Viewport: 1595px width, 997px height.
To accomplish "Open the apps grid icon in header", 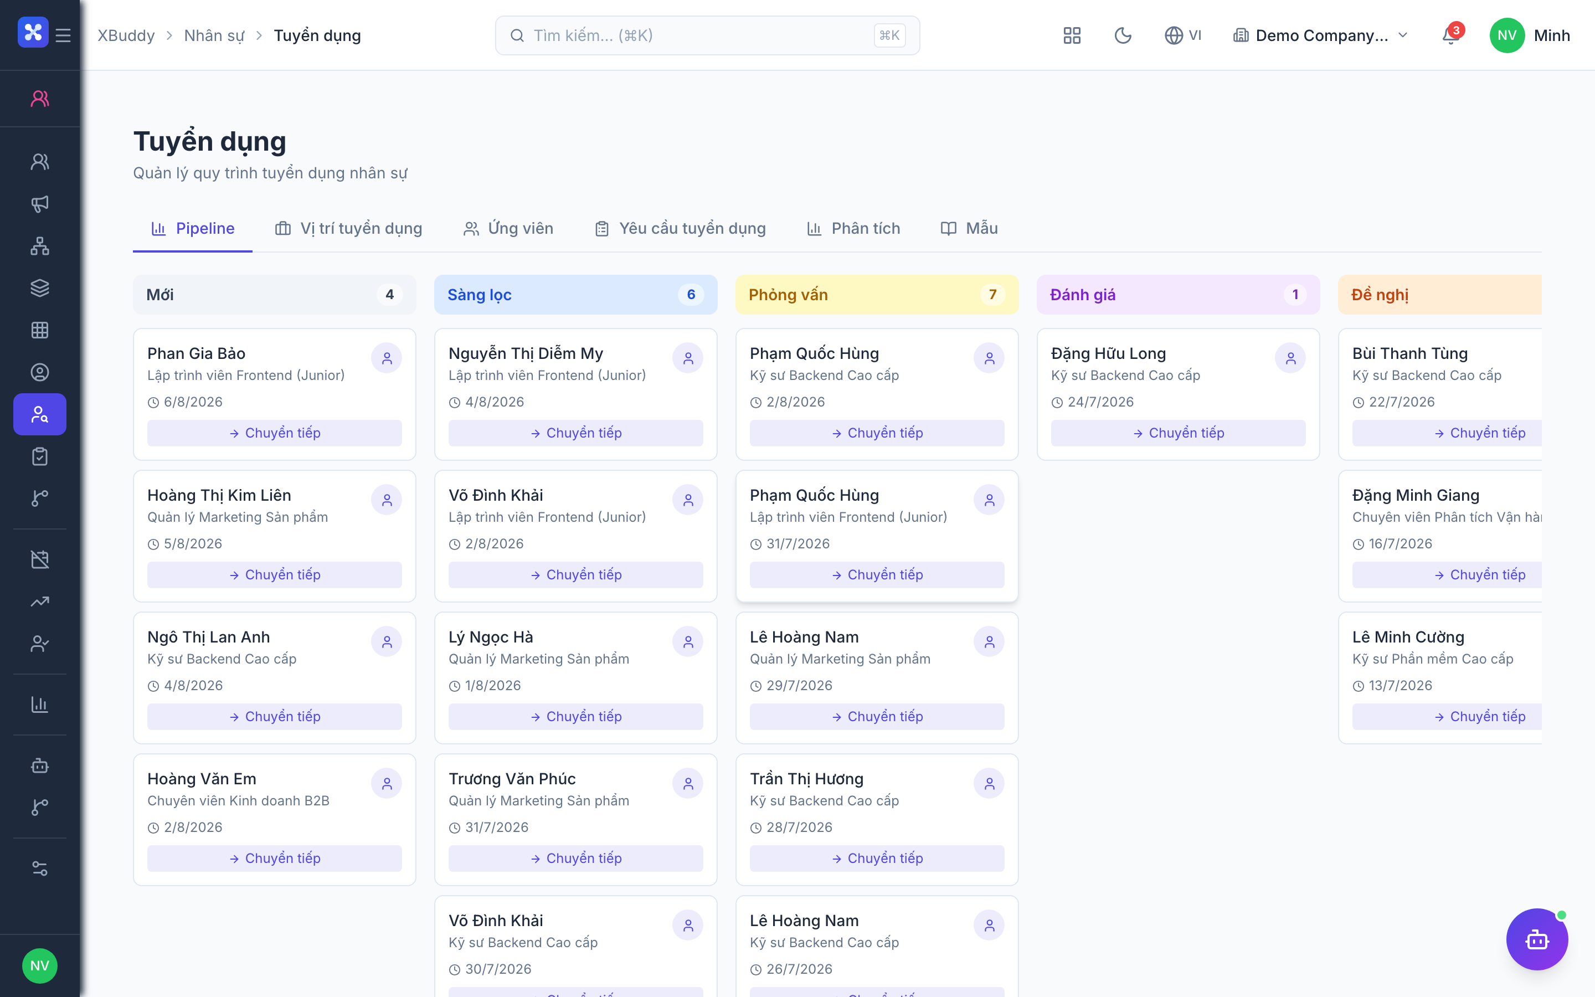I will (x=1072, y=35).
